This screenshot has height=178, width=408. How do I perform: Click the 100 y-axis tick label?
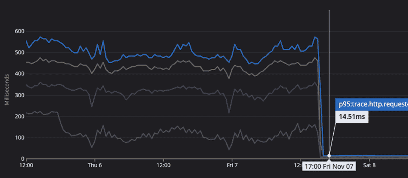(20, 138)
